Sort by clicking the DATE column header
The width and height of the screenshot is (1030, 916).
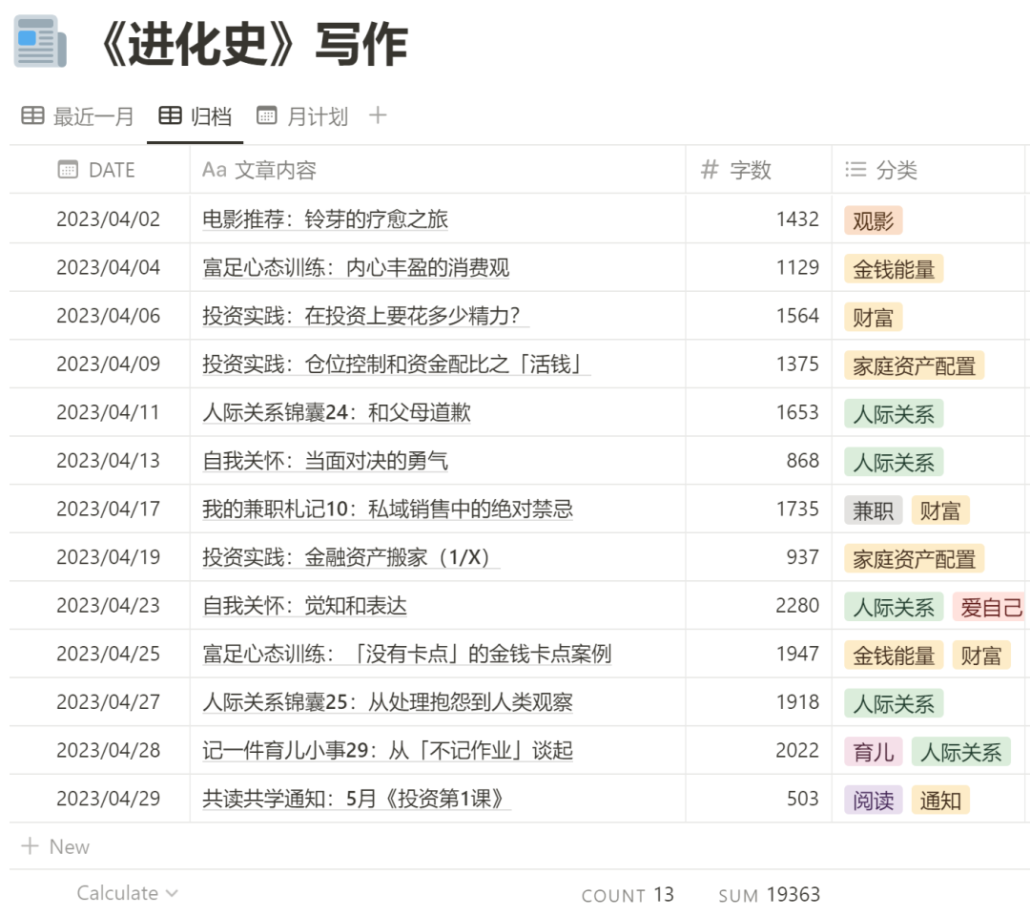100,170
